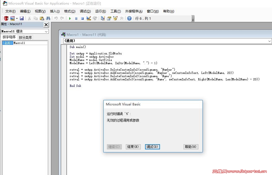Click the Insert UserForm toolbar icon
Image resolution: width=272 pixels, height=175 pixels.
(12, 18)
